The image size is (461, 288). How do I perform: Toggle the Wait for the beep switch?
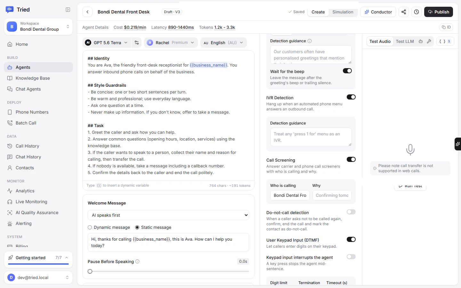347,71
